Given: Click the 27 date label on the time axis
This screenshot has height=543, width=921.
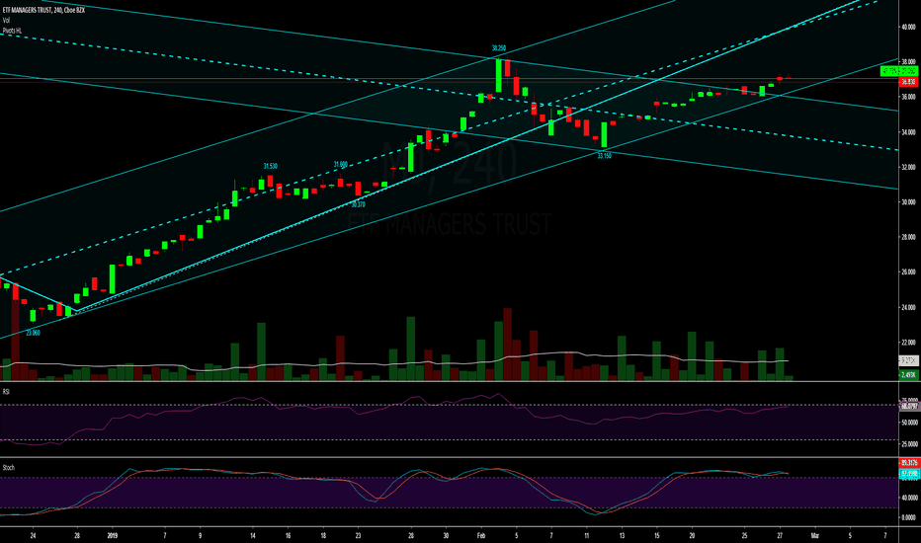Looking at the screenshot, I should point(780,535).
